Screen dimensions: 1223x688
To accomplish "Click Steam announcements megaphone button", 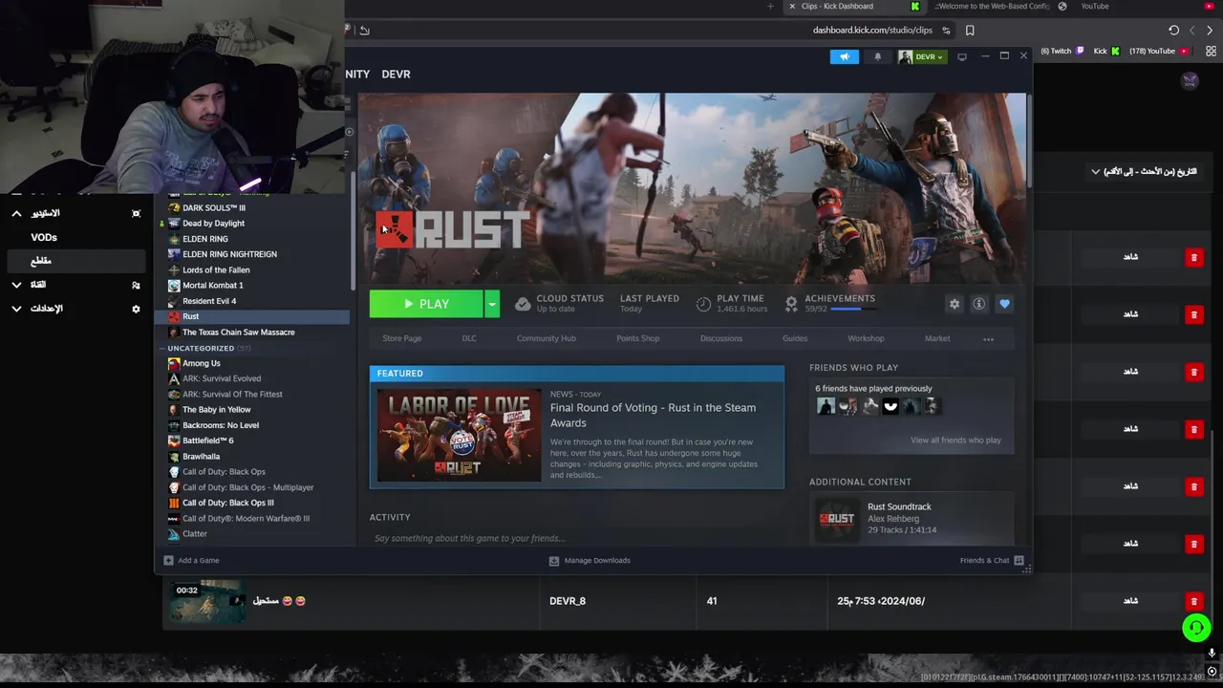I will [844, 56].
